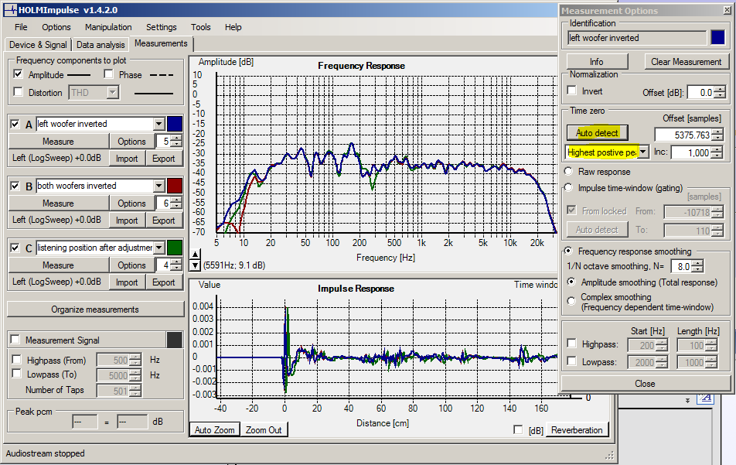Expand measurement A name dropdown
This screenshot has height=465, width=736.
(x=159, y=124)
